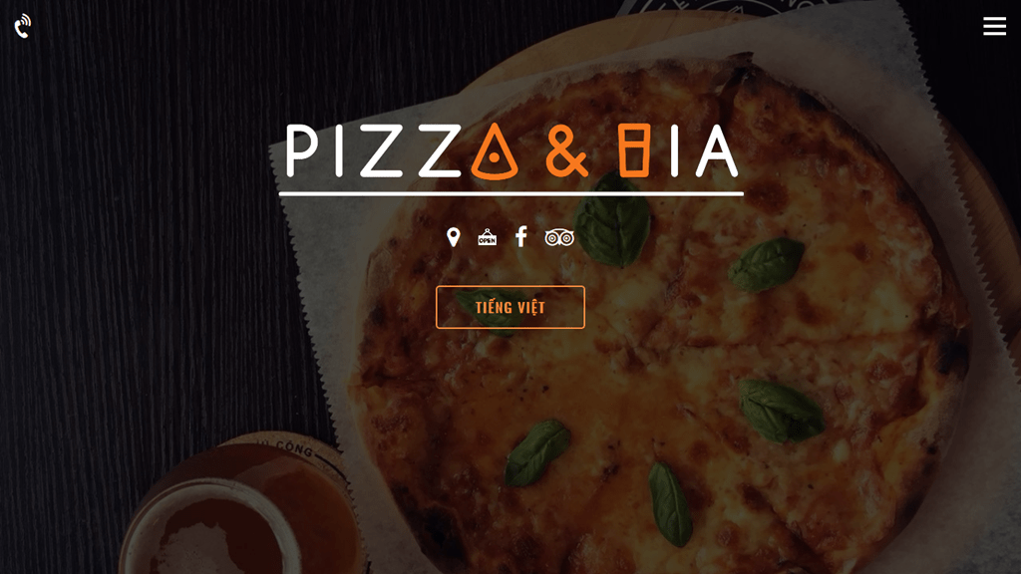Open the hamburger navigation menu

coord(994,26)
